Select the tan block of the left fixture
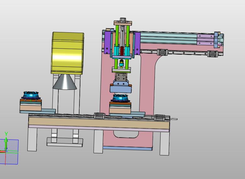The image size is (245, 179). pyautogui.click(x=31, y=108)
